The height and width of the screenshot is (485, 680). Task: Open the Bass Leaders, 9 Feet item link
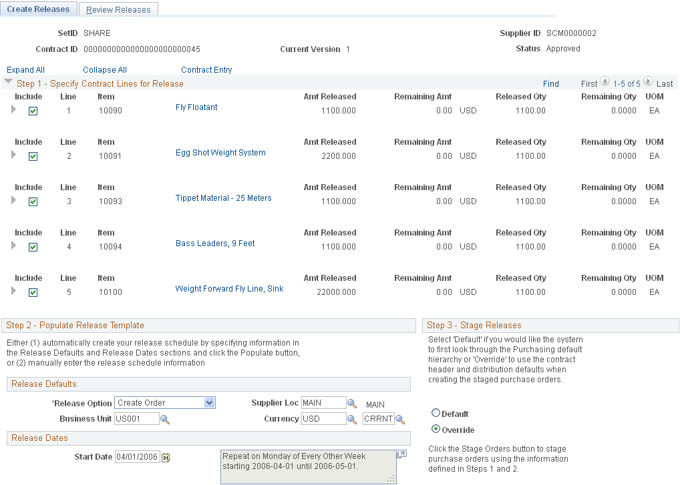tap(214, 243)
